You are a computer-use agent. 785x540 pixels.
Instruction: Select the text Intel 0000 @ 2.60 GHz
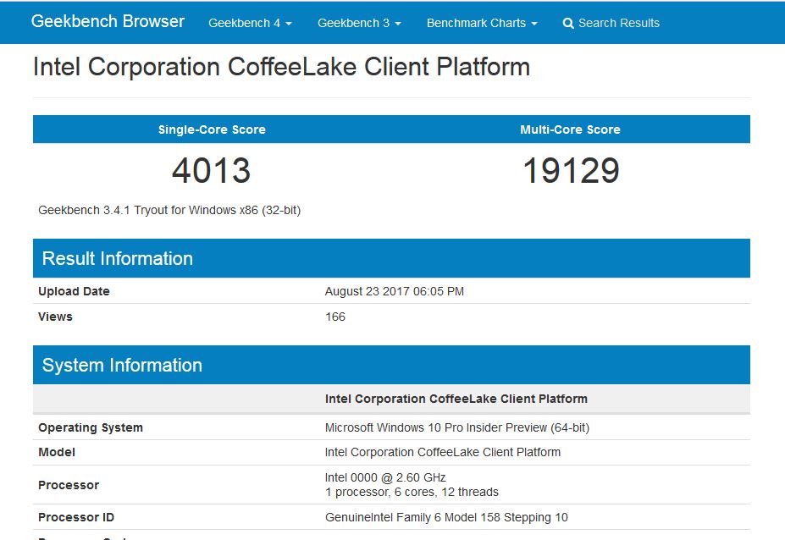pyautogui.click(x=385, y=477)
